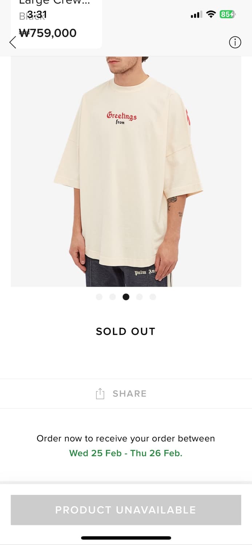Open the product info circle icon

[x=235, y=43]
